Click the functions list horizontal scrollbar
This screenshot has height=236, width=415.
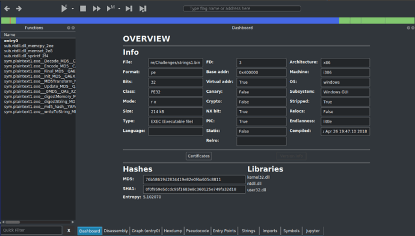coord(13,222)
